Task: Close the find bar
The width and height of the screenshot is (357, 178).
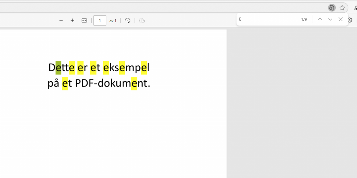Action: [x=341, y=19]
